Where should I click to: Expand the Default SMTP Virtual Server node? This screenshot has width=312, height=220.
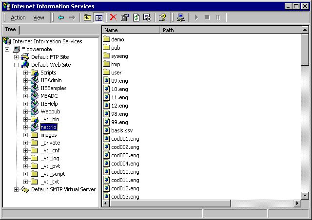pyautogui.click(x=17, y=189)
